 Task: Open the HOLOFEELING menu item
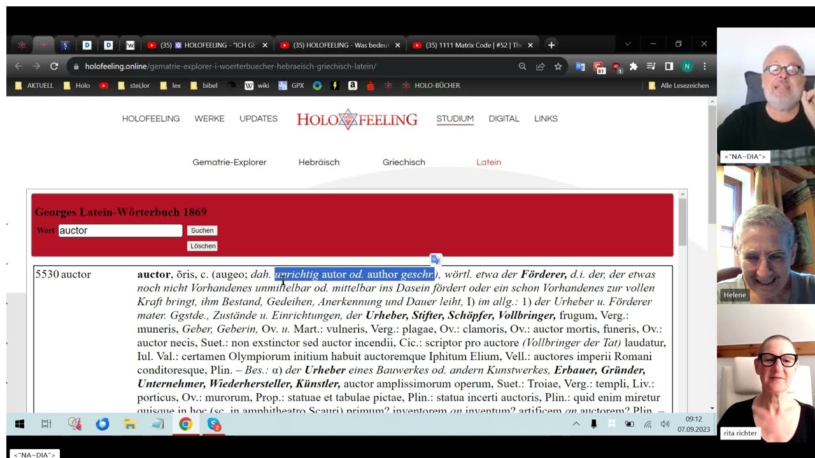151,119
